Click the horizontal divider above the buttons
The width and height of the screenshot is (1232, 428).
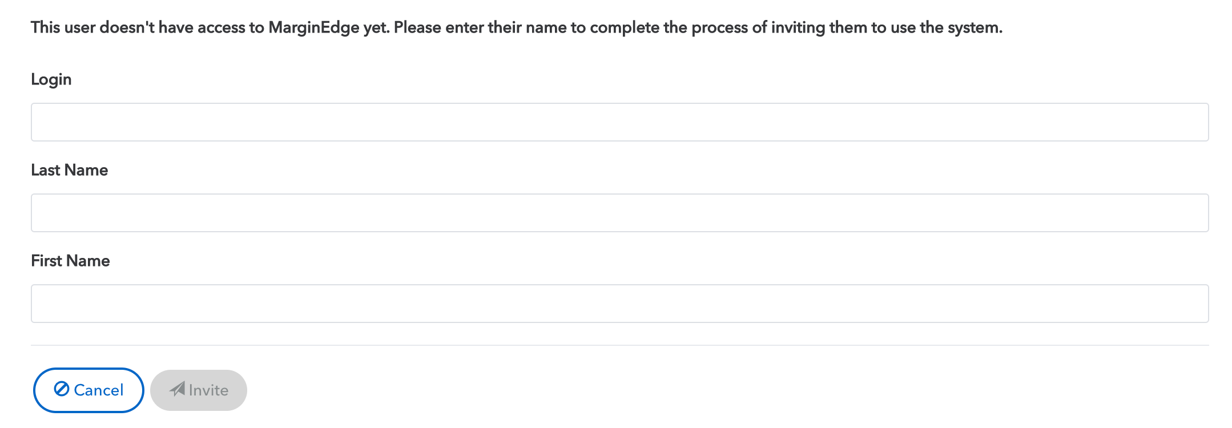pos(619,345)
